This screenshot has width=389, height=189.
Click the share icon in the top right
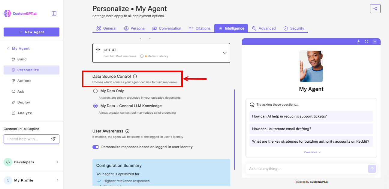click(x=375, y=8)
